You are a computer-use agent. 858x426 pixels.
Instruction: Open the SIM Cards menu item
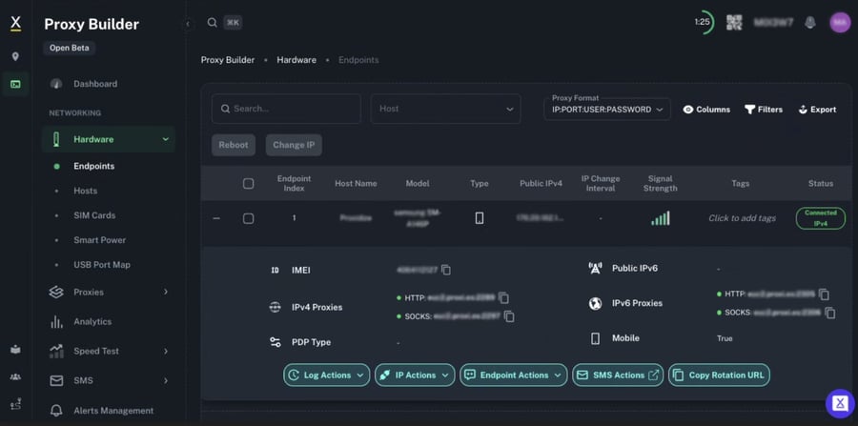(94, 215)
